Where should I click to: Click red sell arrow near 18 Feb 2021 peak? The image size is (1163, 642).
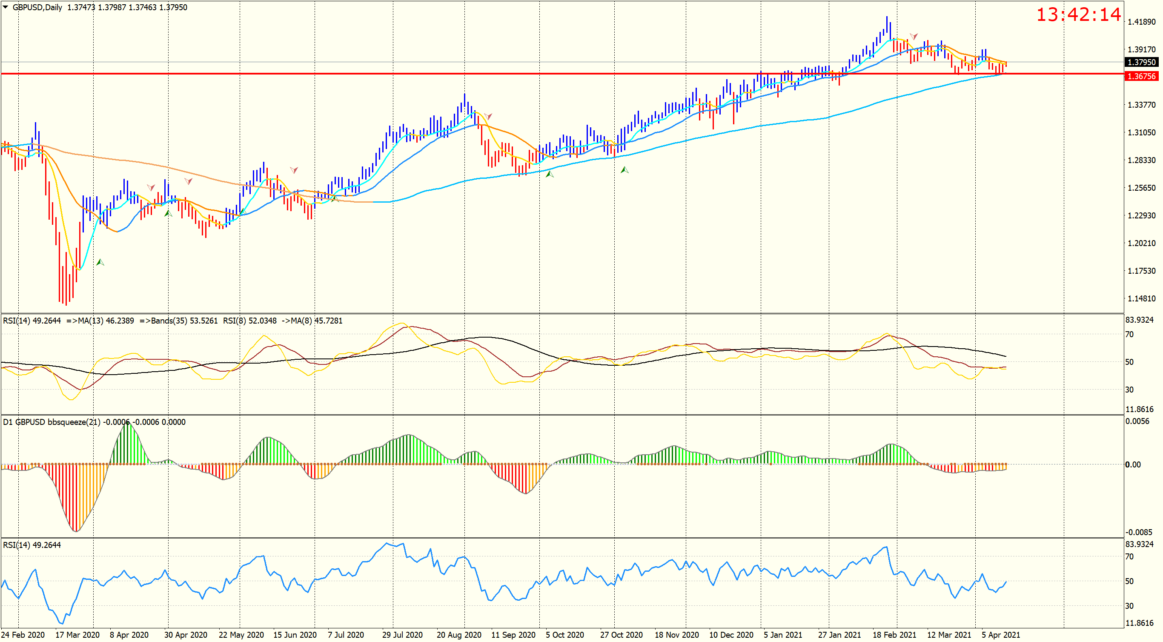(x=914, y=36)
